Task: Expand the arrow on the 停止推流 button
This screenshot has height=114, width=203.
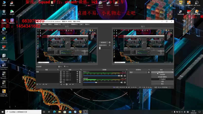Action: (x=172, y=72)
